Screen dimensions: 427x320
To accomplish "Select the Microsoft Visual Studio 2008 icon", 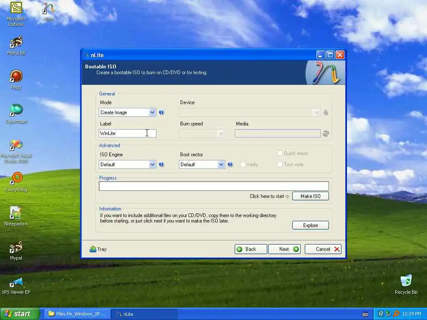I will tap(16, 151).
